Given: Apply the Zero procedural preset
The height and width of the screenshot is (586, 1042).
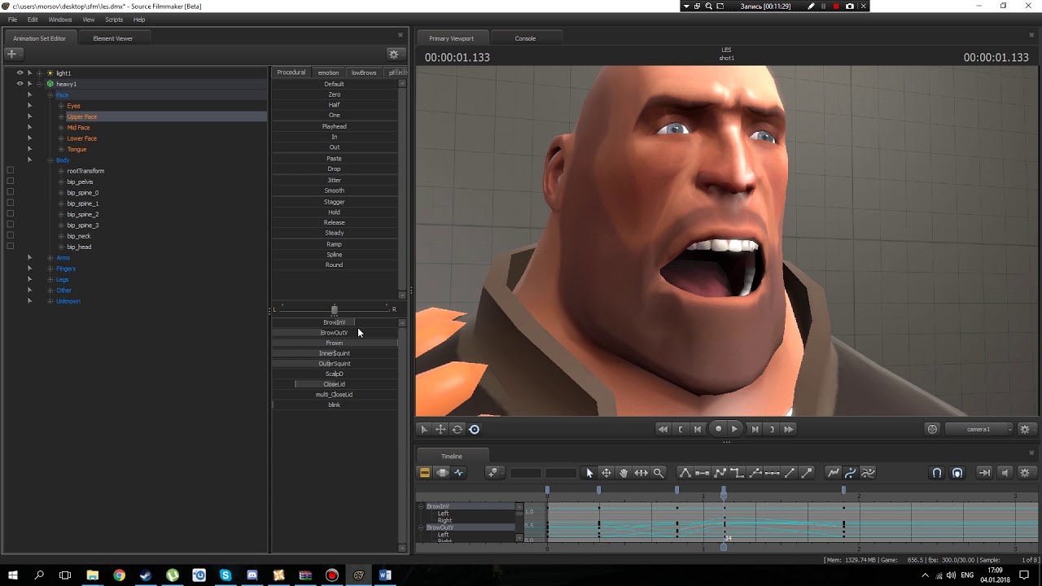Looking at the screenshot, I should point(335,94).
